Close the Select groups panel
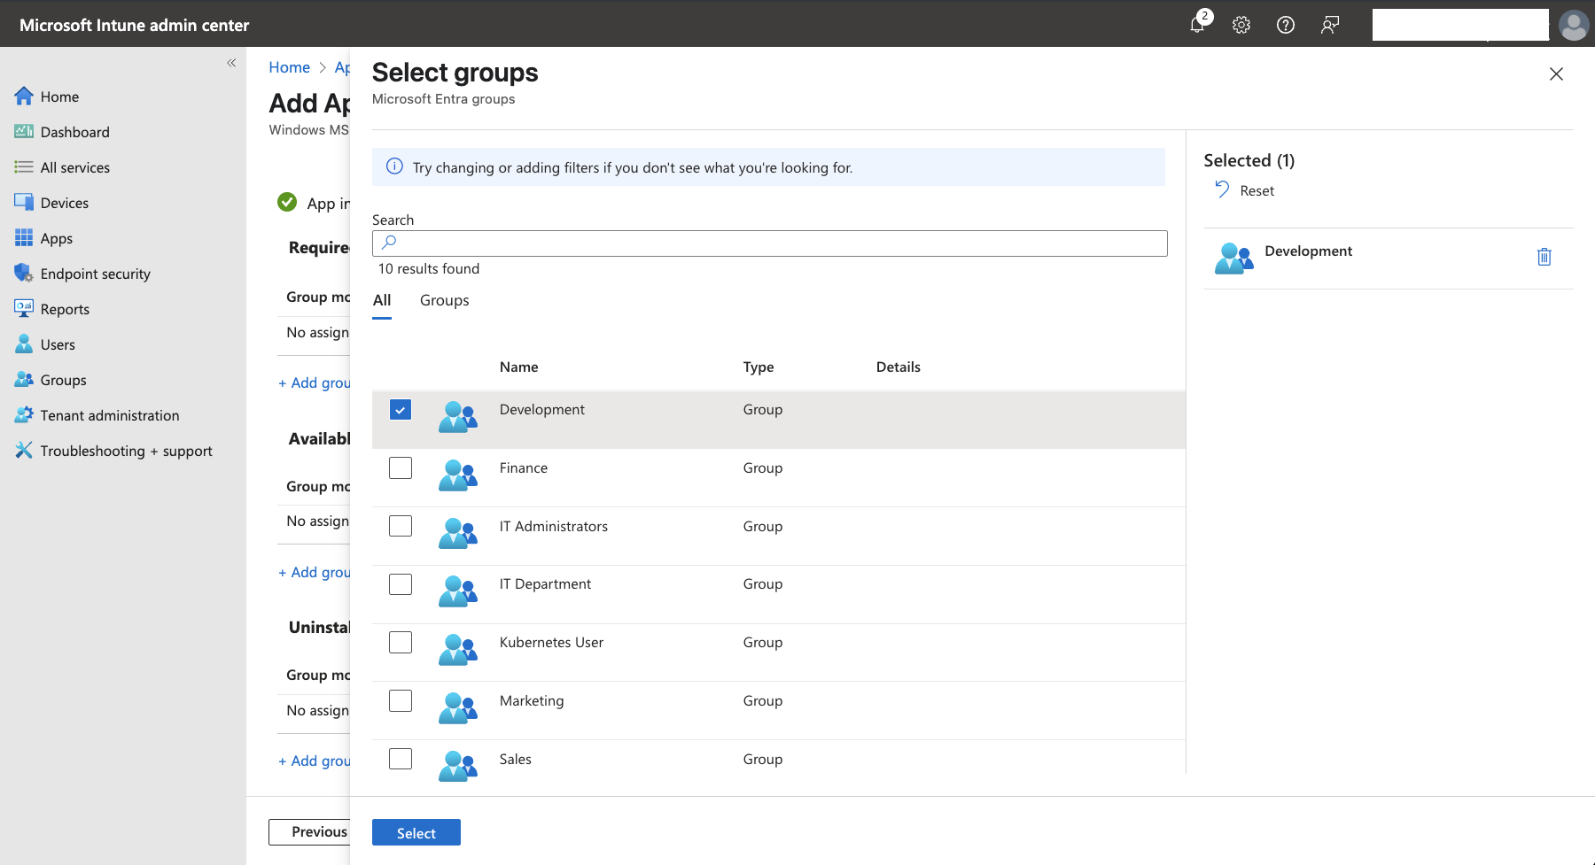 1556,74
